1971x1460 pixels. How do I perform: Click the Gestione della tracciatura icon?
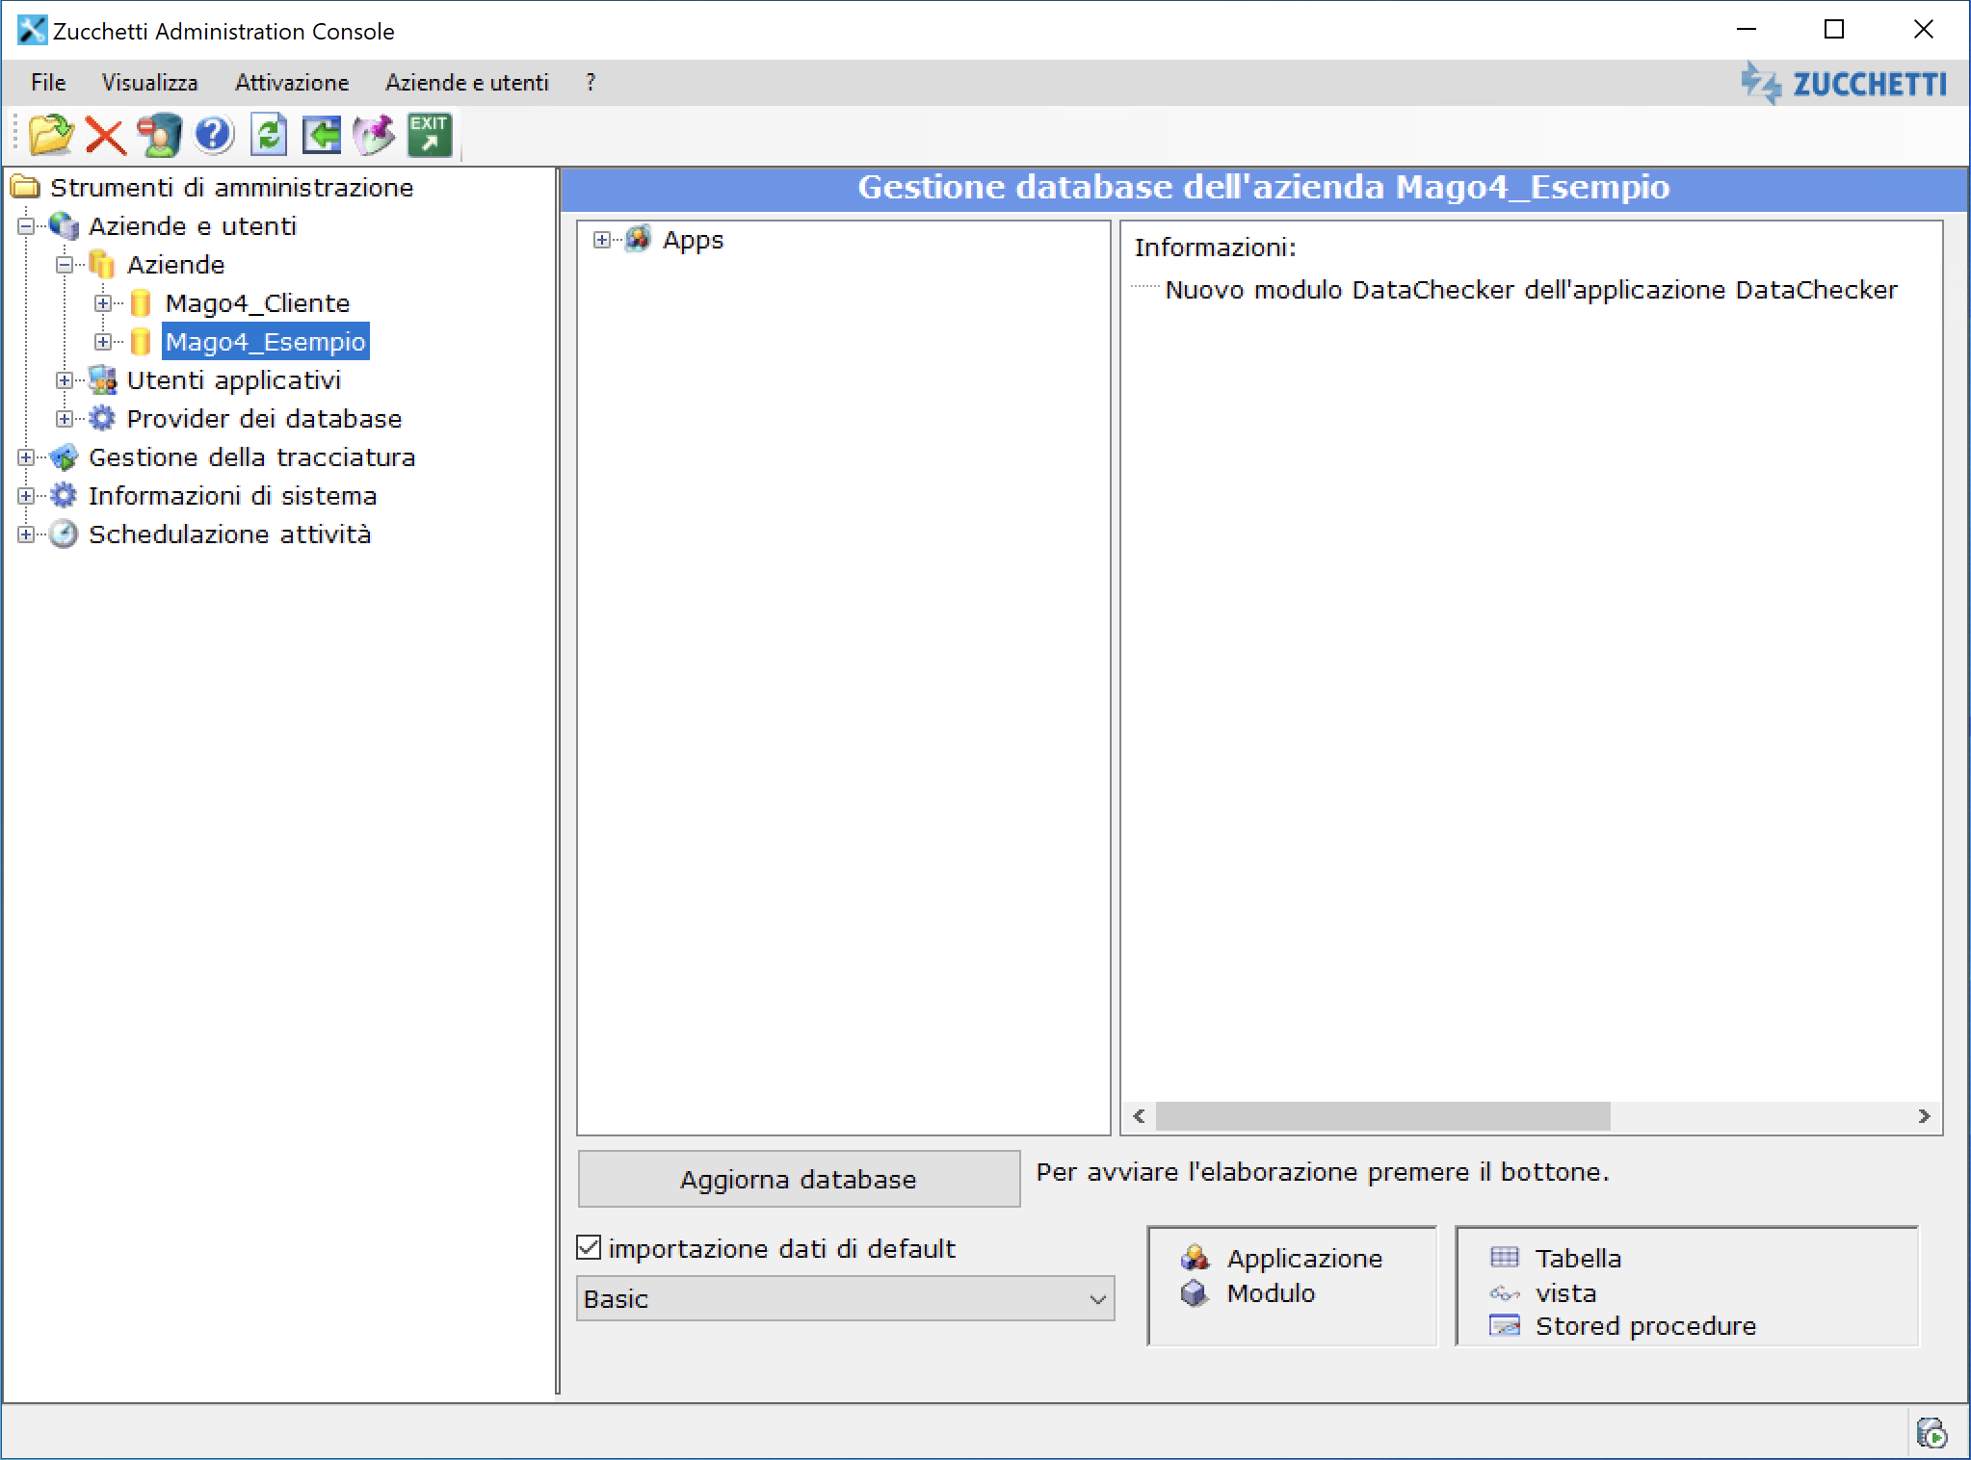(x=64, y=457)
